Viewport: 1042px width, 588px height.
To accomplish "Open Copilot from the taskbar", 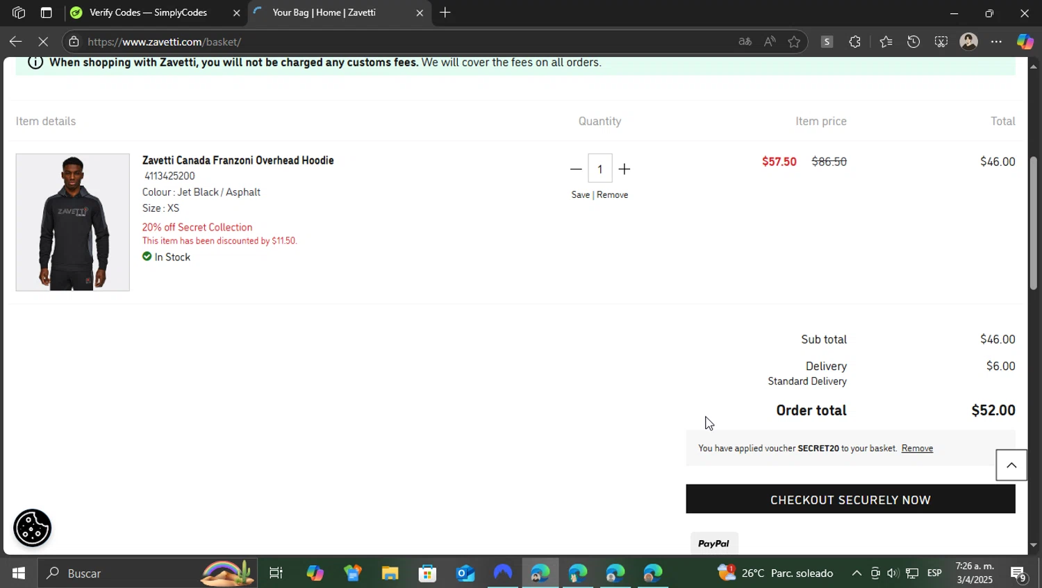I will click(315, 573).
